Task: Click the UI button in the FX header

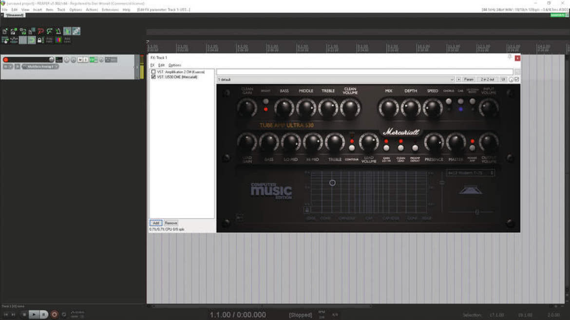Action: tap(503, 79)
